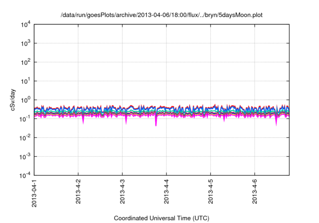The image size is (319, 223).
Task: Click the x-axis date 2013-04-1
Action: [34, 193]
